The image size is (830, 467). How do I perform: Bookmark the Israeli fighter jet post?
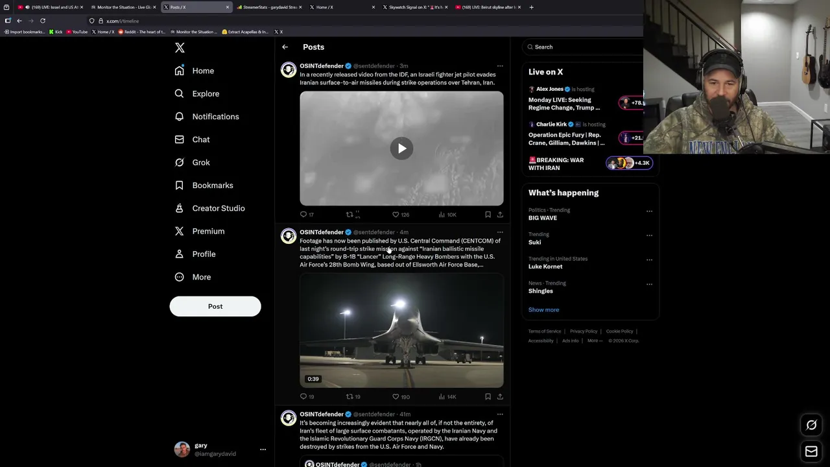488,215
